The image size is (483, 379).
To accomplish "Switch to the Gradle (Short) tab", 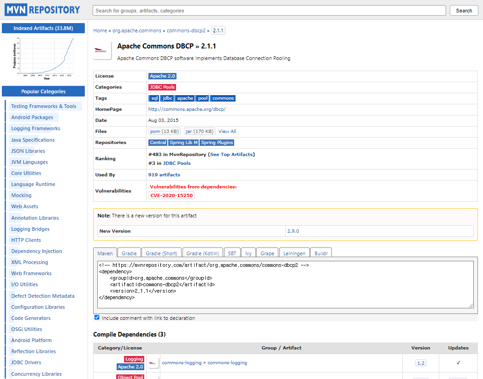I will (161, 253).
